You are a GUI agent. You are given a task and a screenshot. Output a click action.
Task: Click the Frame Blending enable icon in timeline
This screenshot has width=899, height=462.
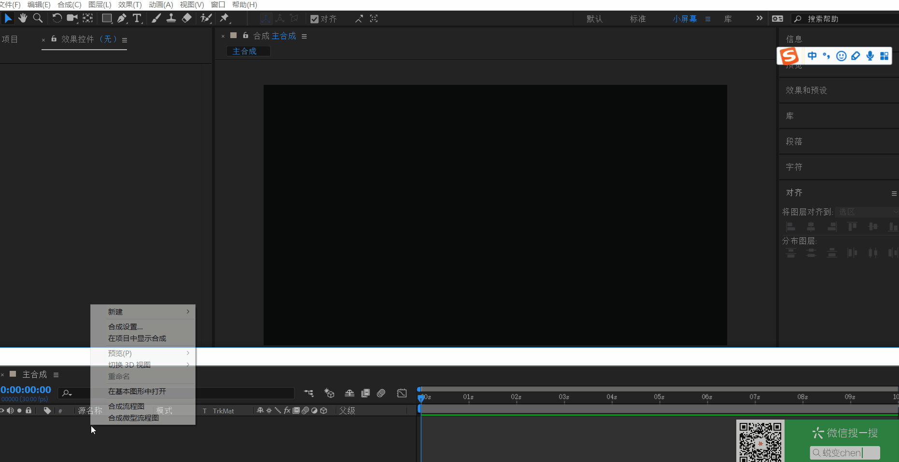tap(365, 393)
